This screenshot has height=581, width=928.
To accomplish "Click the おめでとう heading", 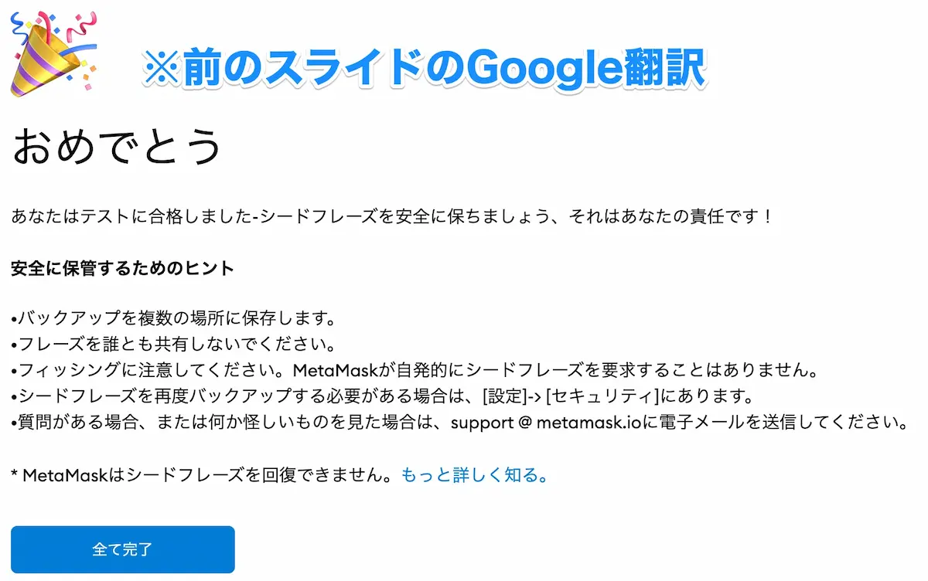I will coord(117,146).
